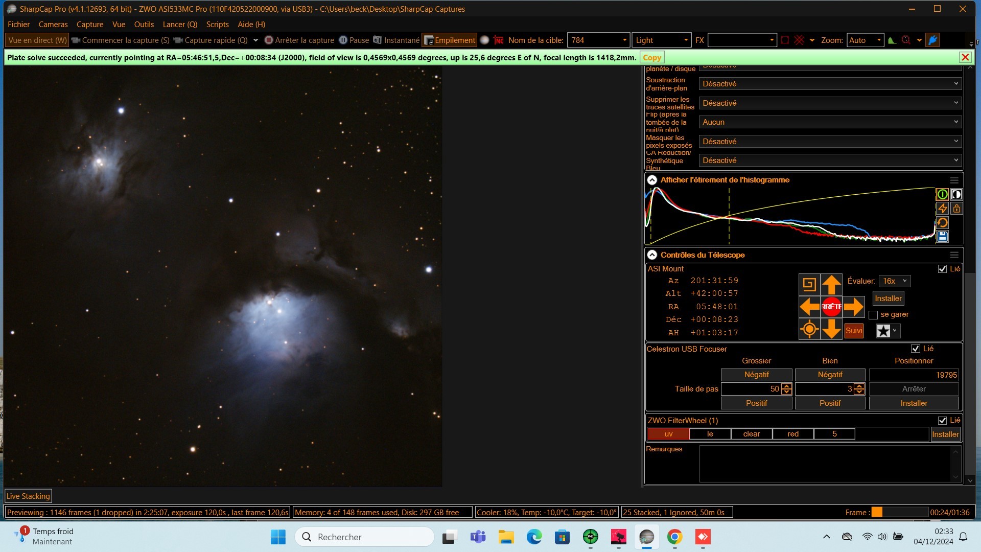Open the telescope controls panel hamburger menu

click(x=954, y=255)
